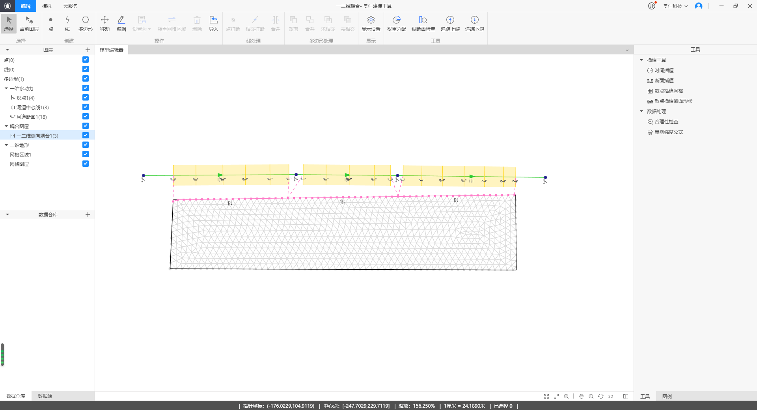Viewport: 757px width, 410px height.
Task: Switch to the 模拟 ribbon tab
Action: tap(47, 6)
